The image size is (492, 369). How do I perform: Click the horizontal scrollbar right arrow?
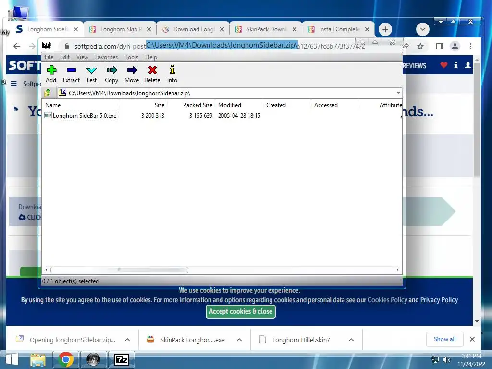(397, 270)
